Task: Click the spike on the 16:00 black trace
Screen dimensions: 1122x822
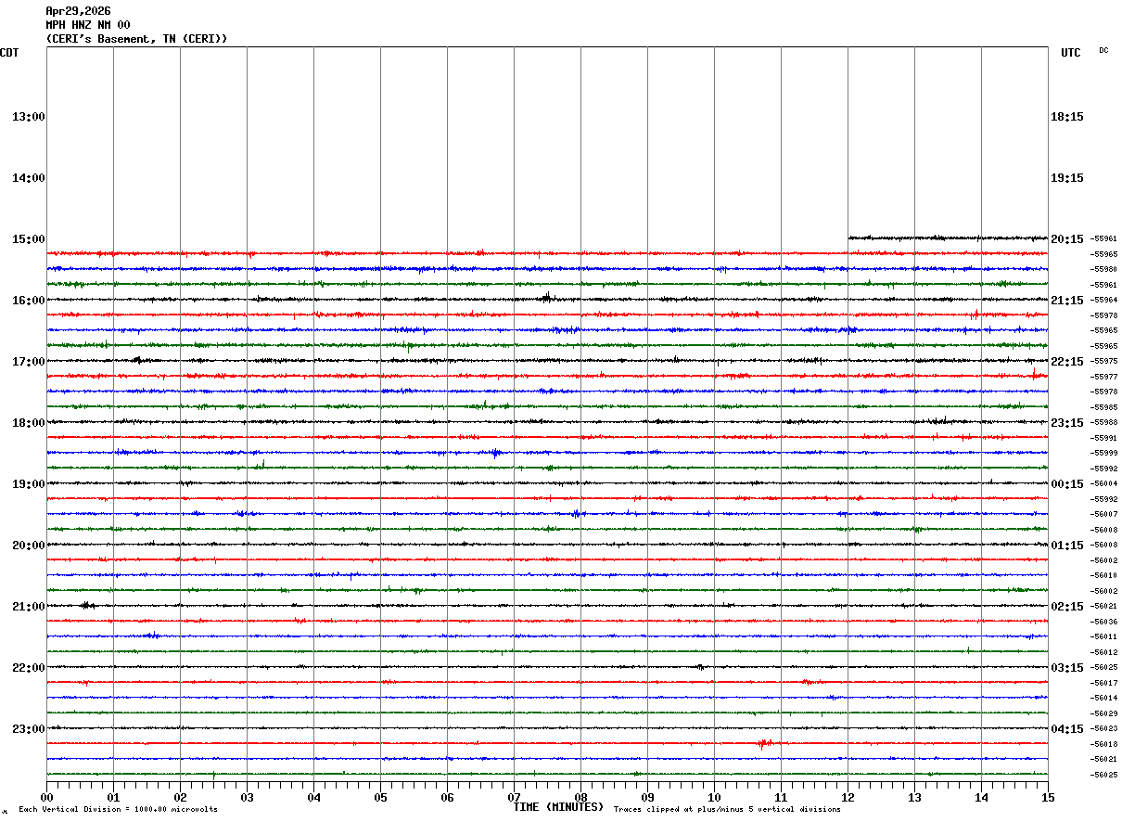Action: pos(547,298)
